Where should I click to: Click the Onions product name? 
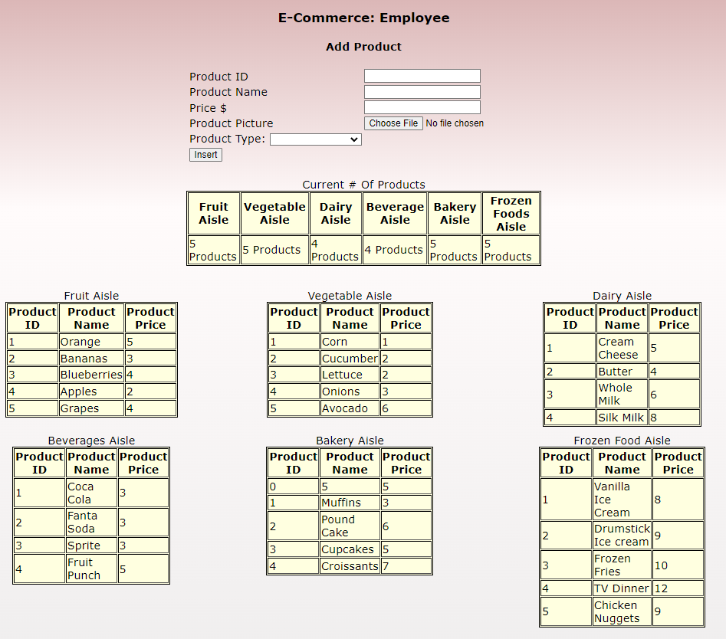coord(350,392)
